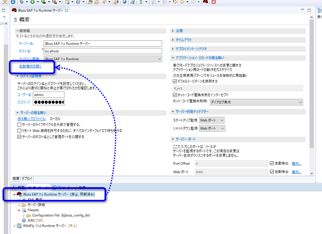Click the サーバー詳細 folder icon
The width and height of the screenshot is (322, 234).
point(24,205)
